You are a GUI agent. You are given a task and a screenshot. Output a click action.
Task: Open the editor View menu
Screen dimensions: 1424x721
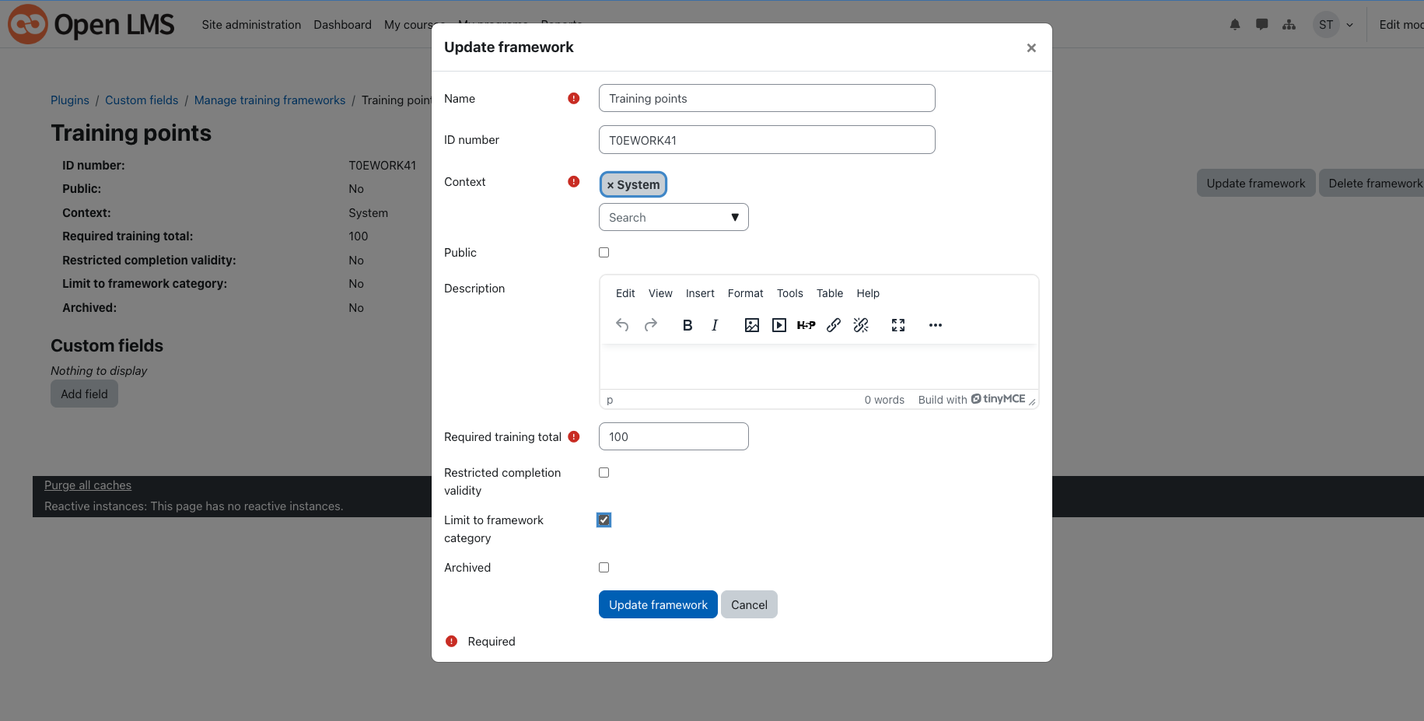tap(660, 293)
